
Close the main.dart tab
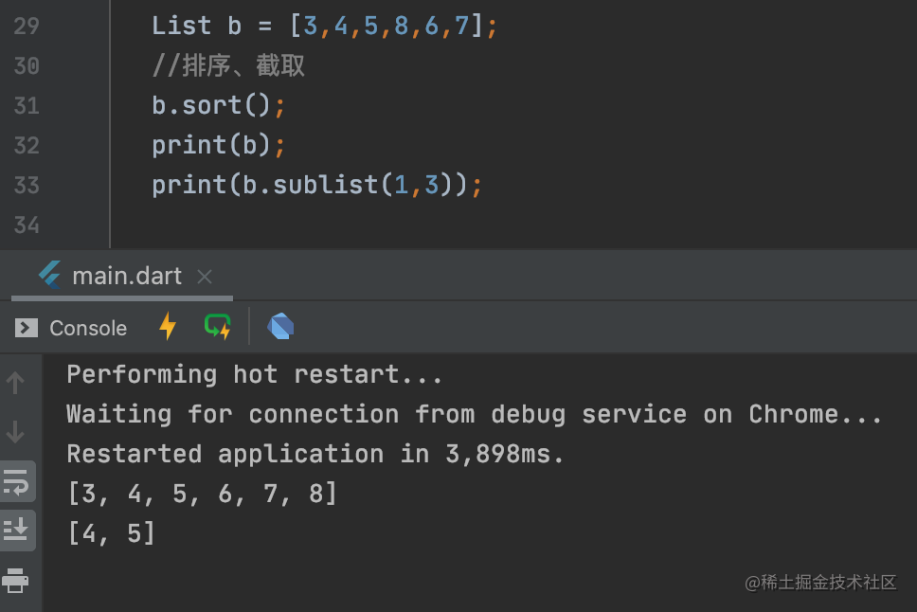[205, 277]
